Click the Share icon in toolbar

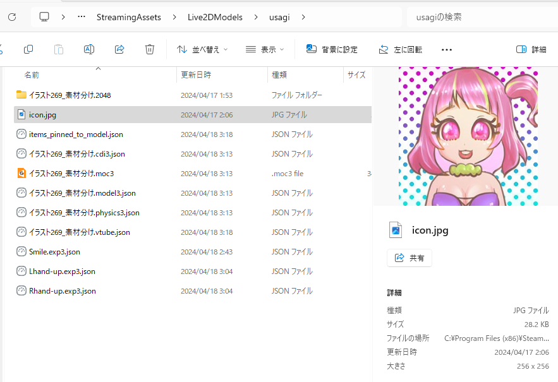[x=119, y=49]
